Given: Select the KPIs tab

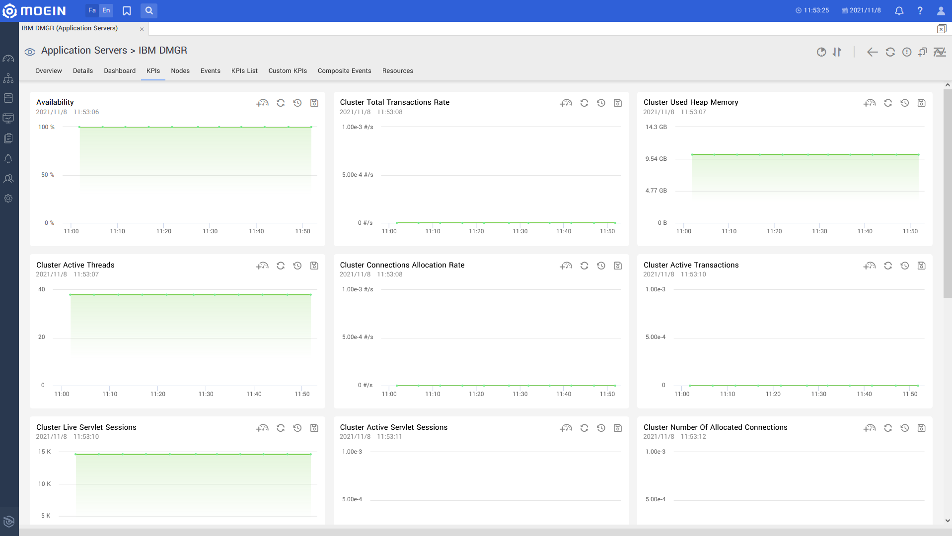Looking at the screenshot, I should click(153, 71).
